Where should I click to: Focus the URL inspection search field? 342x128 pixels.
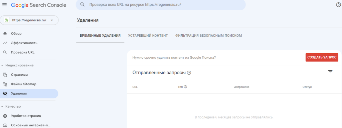coord(161,5)
